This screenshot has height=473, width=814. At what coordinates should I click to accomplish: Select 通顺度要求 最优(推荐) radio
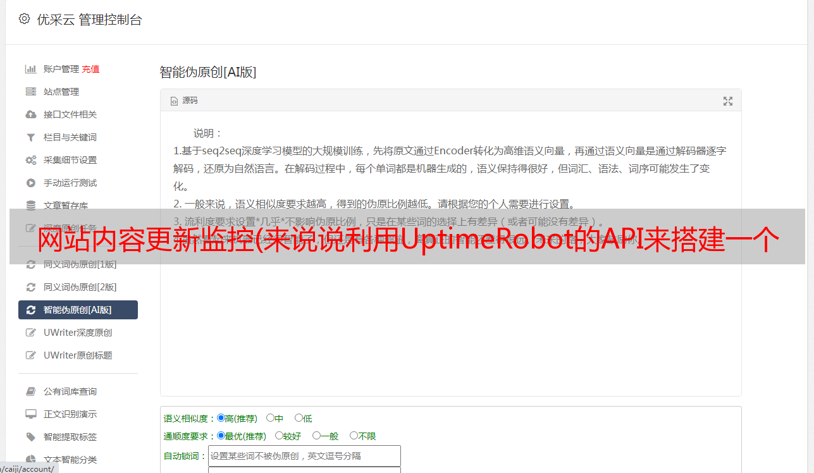point(221,436)
